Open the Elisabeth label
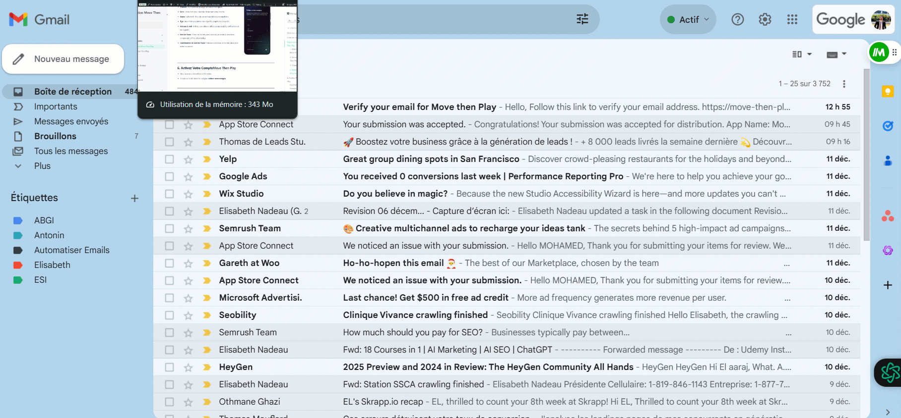Viewport: 901px width, 418px height. tap(52, 265)
